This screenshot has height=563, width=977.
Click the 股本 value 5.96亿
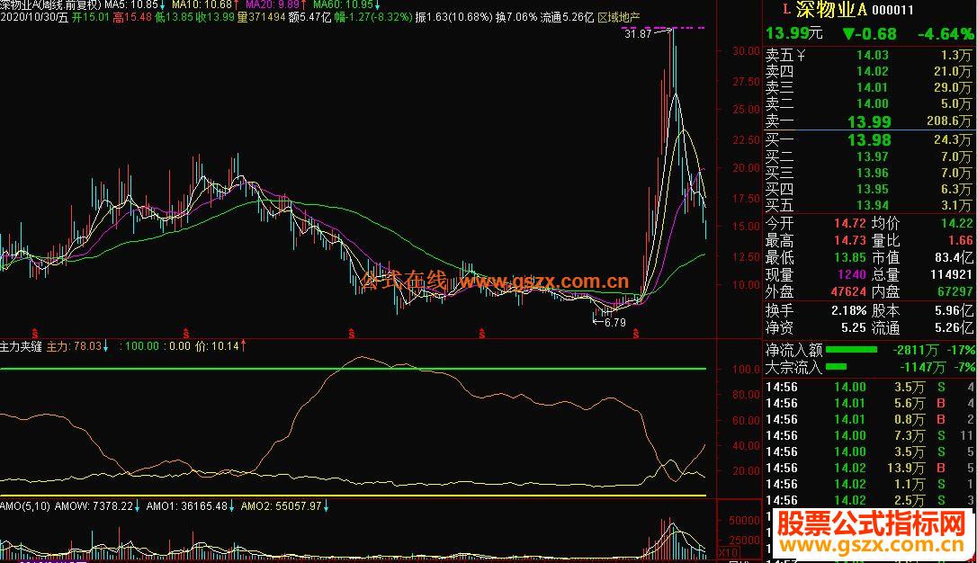[954, 311]
